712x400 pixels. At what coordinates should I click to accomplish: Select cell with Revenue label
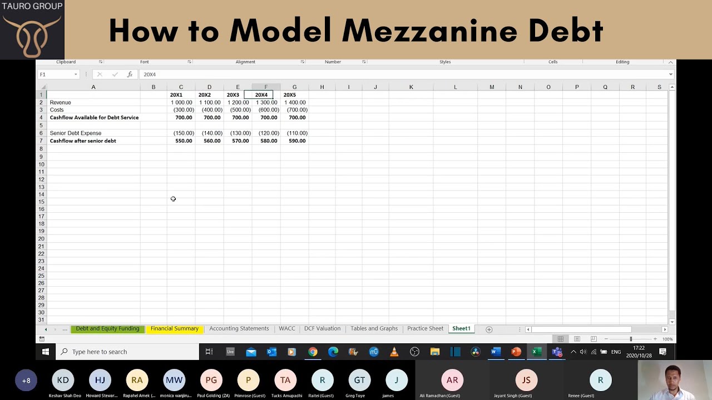(93, 102)
